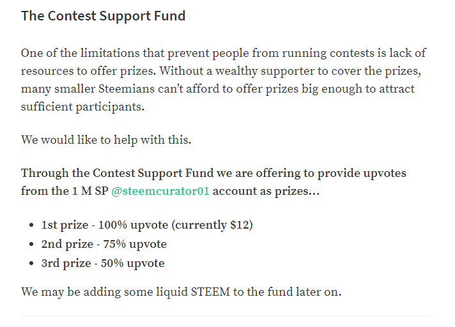
Task: Click the 'currently $12' text
Action: click(x=212, y=225)
